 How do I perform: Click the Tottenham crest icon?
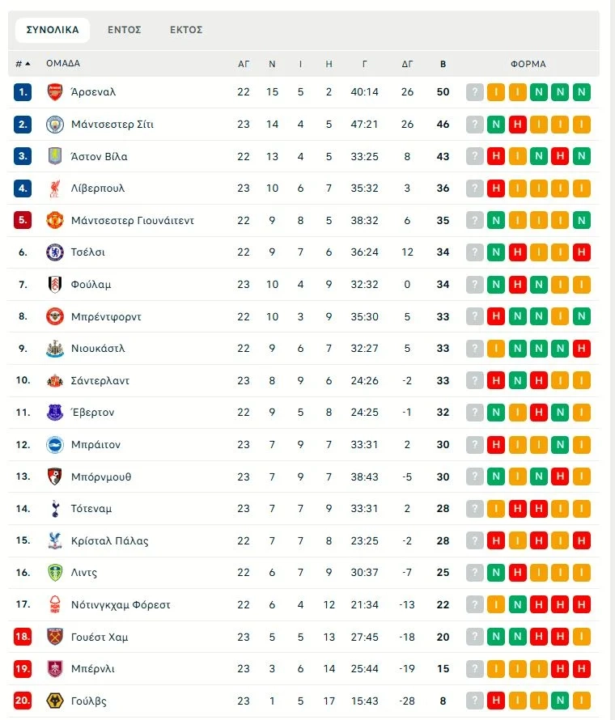click(55, 509)
